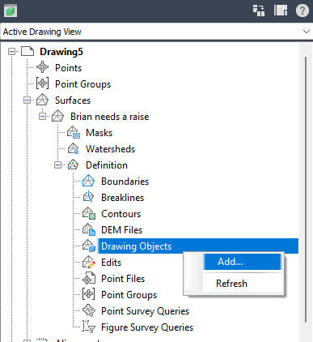Click the Definition icon
This screenshot has height=342, width=313.
point(73,165)
